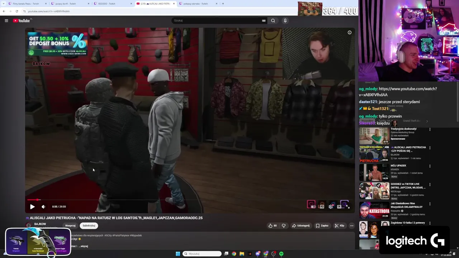
Task: Open File Explorer from the taskbar
Action: [x=242, y=254]
